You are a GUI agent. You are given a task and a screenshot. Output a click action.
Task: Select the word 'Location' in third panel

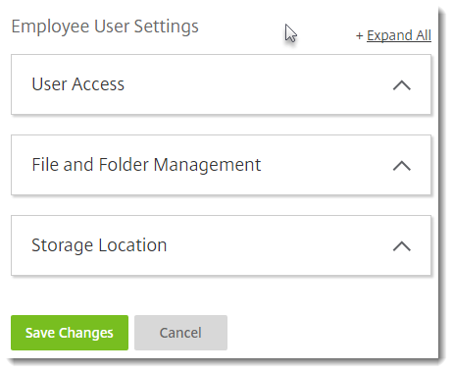[x=132, y=245]
